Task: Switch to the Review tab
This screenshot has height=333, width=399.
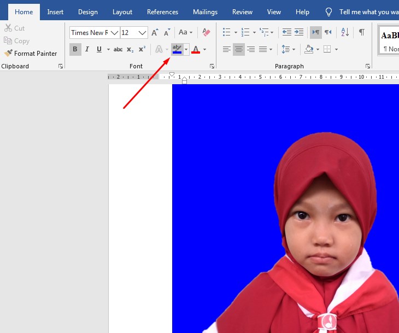Action: click(242, 12)
